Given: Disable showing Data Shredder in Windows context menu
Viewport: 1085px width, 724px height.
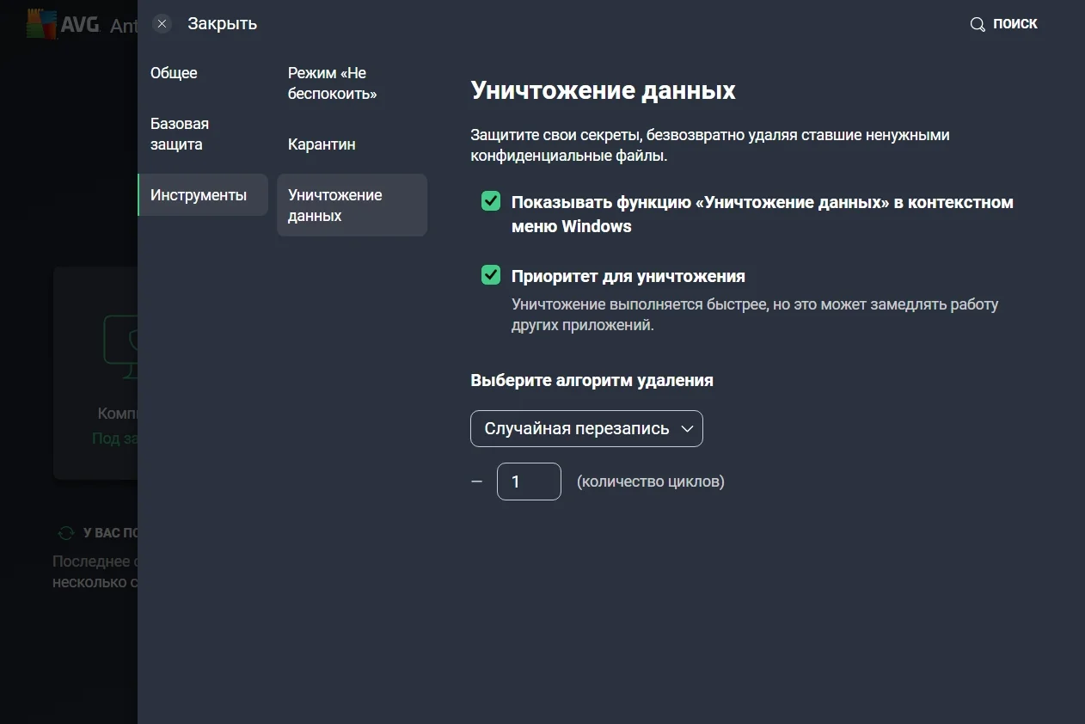Looking at the screenshot, I should [491, 202].
